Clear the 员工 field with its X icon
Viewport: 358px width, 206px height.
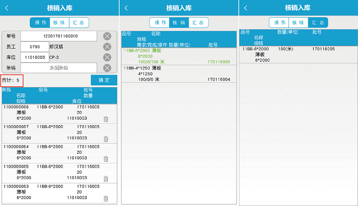pos(107,47)
